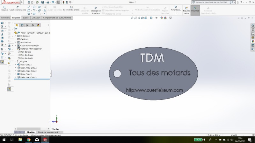Expand the Historique tree node
The height and width of the screenshot is (143, 255).
[x=15, y=36]
